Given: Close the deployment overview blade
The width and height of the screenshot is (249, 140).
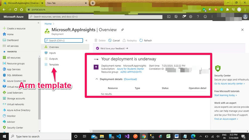Looking at the screenshot, I should pos(242,30).
